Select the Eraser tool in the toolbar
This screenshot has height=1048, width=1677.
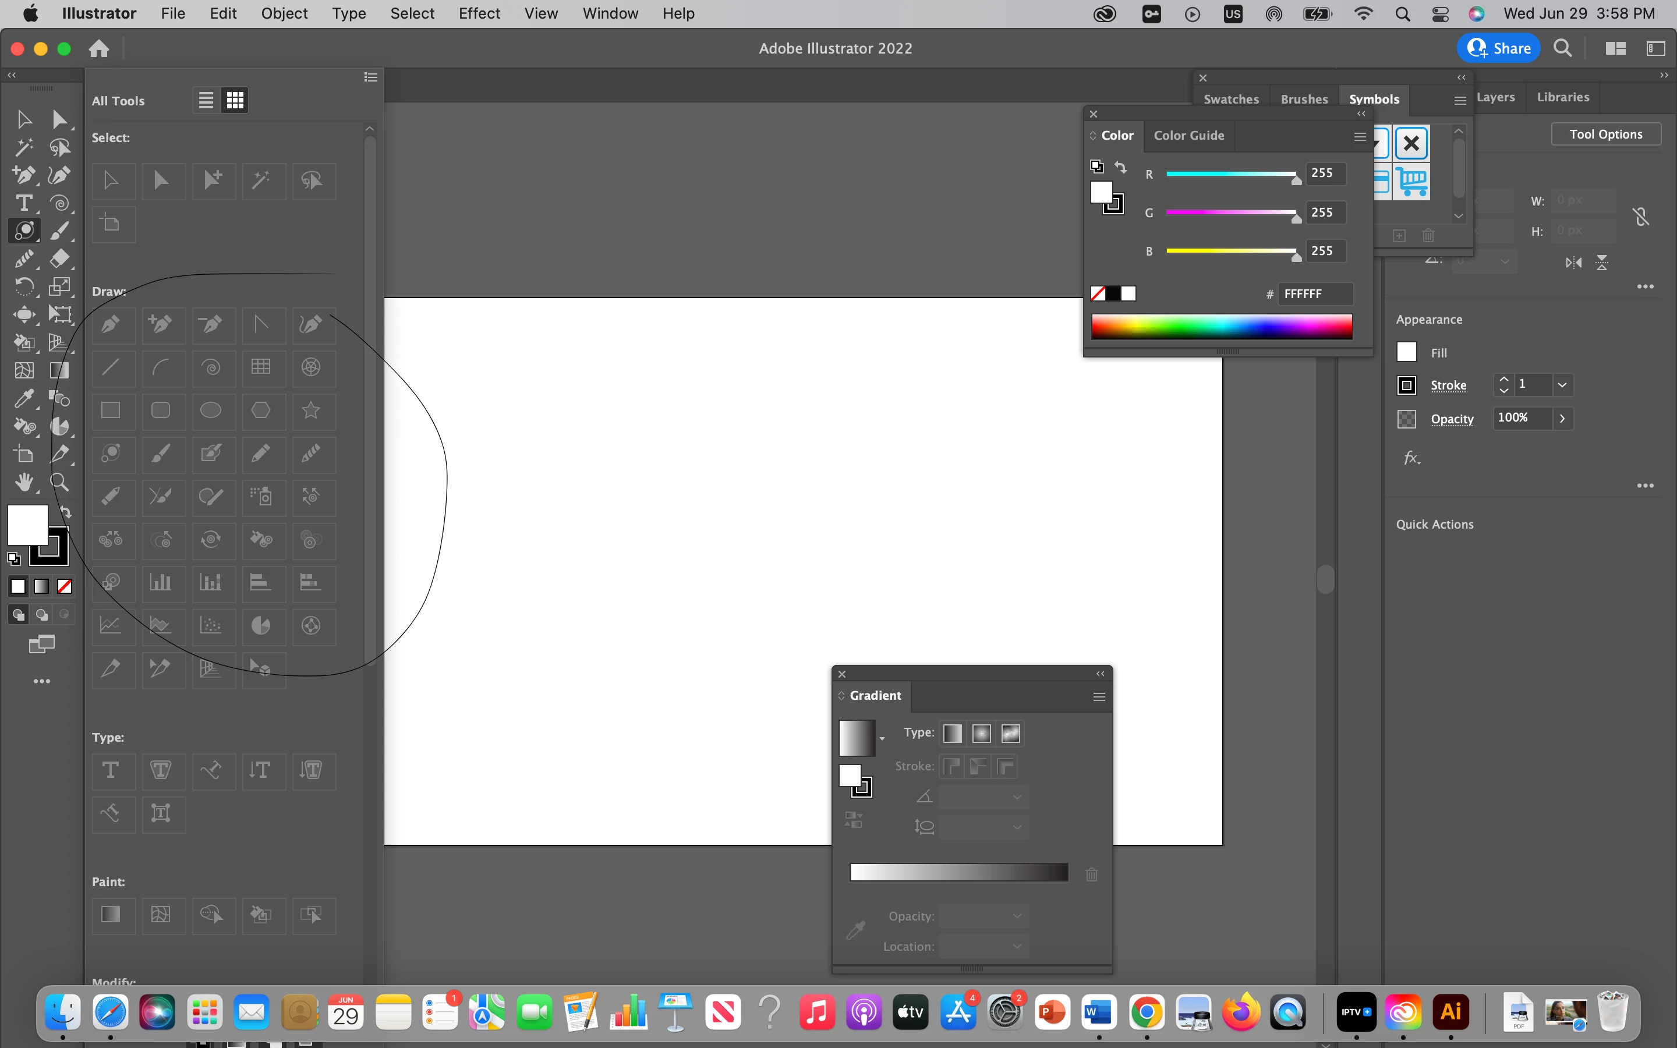[59, 259]
